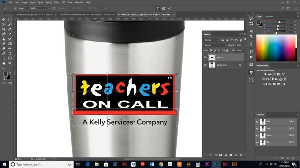This screenshot has width=300, height=168.
Task: Click the foreground color swatch in toolbar
Action: click(5, 74)
